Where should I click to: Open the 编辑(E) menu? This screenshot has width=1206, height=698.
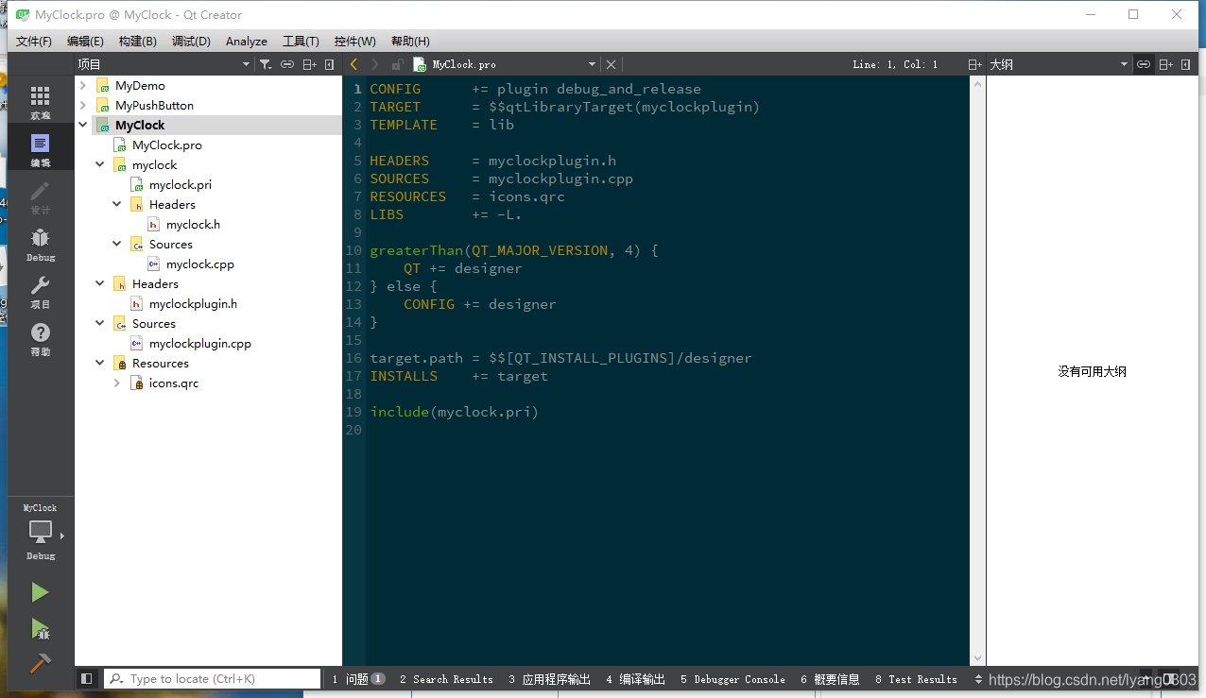[85, 42]
